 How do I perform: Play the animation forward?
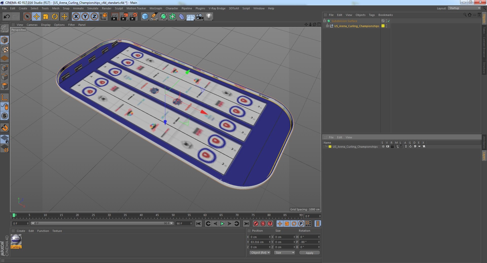(x=222, y=224)
